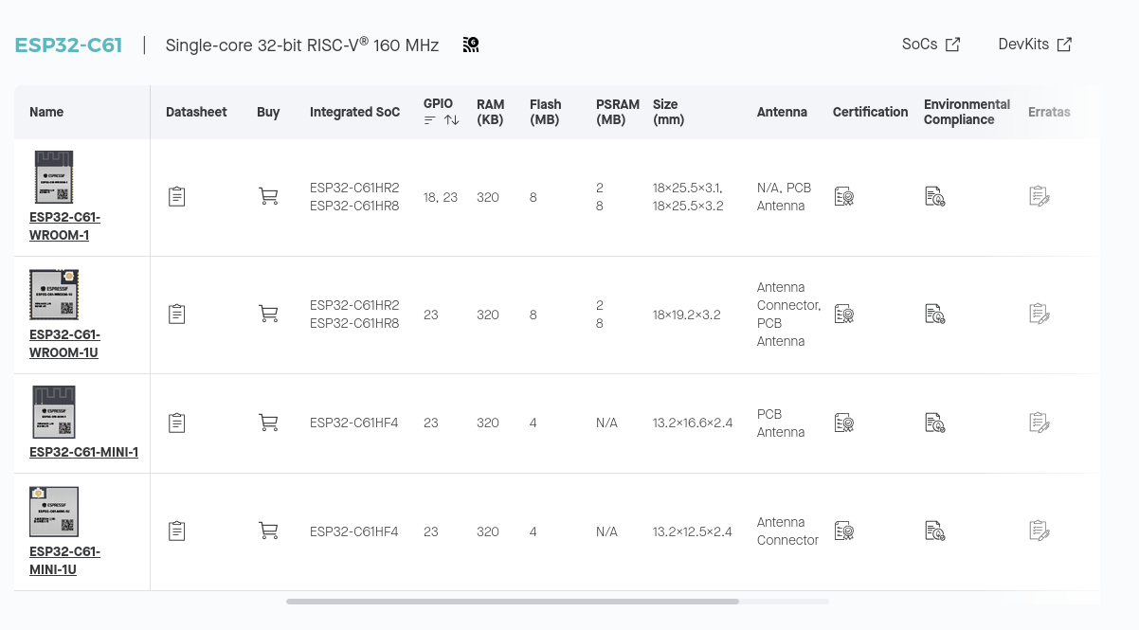Sort table by GPIO arrows icon
The image size is (1139, 630).
(451, 120)
